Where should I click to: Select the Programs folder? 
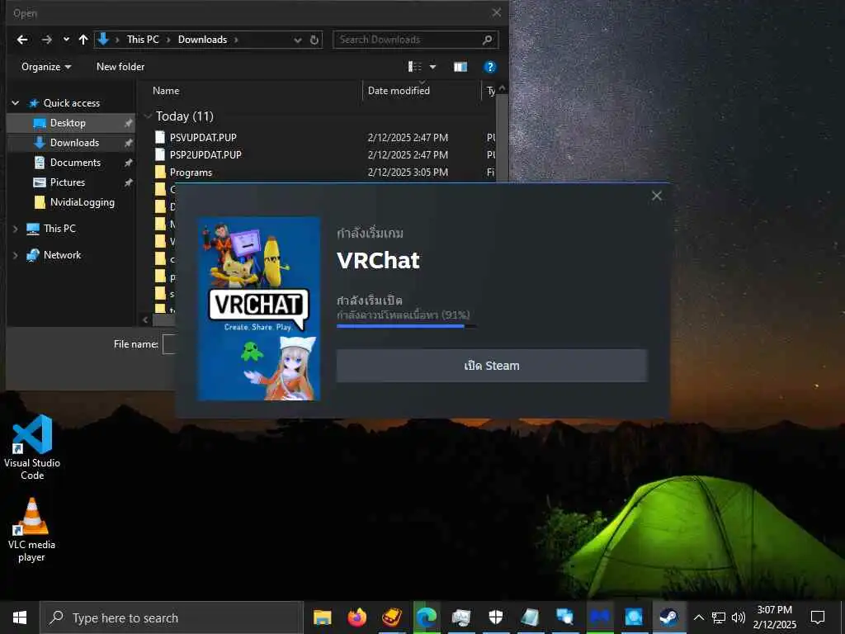191,173
